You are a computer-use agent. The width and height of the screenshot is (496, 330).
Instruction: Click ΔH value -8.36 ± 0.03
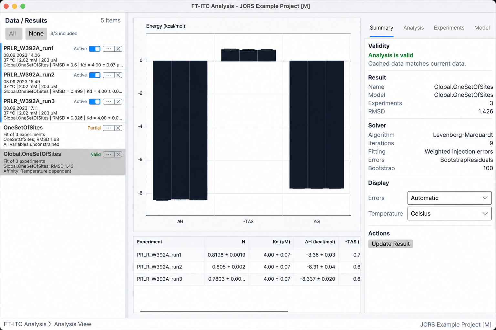[x=320, y=255]
